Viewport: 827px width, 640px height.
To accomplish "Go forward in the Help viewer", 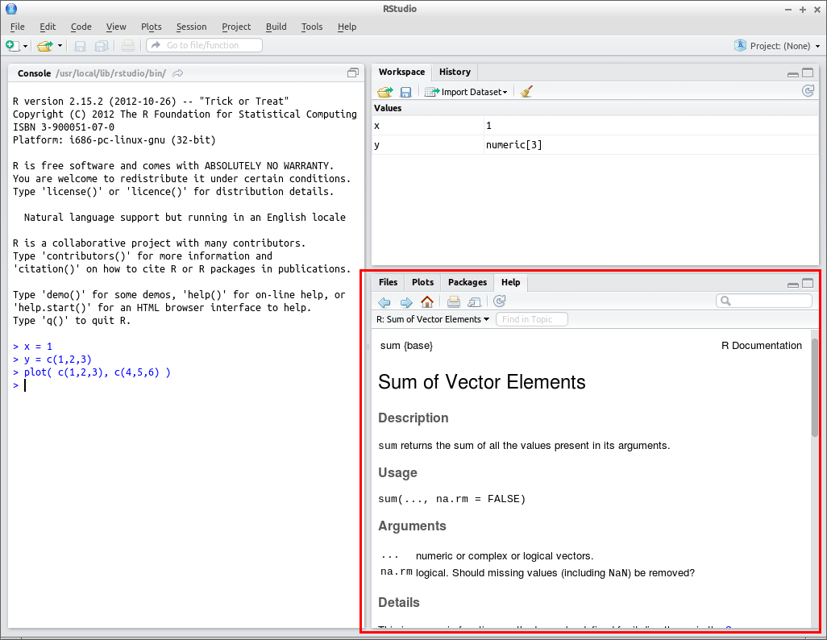I will [406, 301].
